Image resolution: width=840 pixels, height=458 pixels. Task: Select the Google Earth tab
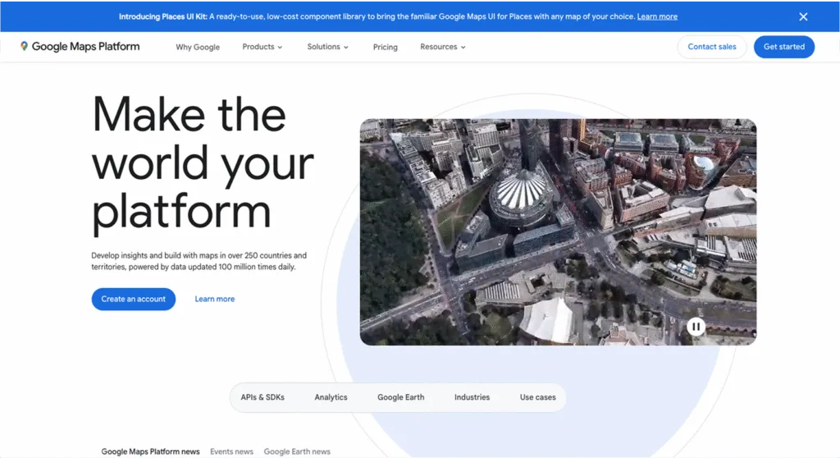(400, 397)
